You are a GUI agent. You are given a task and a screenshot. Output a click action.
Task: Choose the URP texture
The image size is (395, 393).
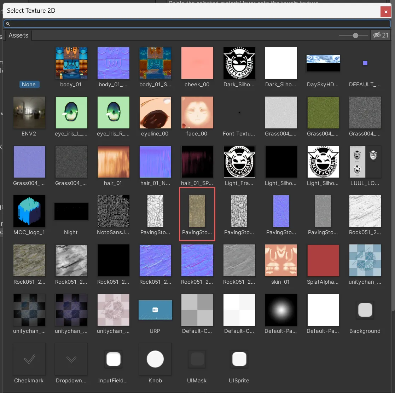pyautogui.click(x=155, y=310)
